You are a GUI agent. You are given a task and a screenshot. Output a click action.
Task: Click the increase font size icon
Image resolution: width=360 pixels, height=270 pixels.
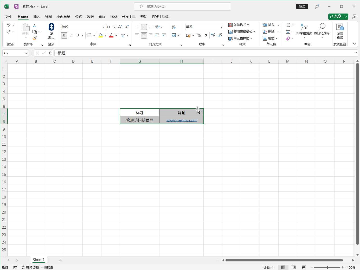tap(120, 27)
